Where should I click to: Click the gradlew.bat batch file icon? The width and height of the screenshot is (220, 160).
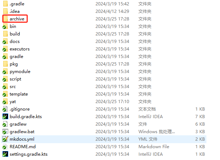pos(5,132)
